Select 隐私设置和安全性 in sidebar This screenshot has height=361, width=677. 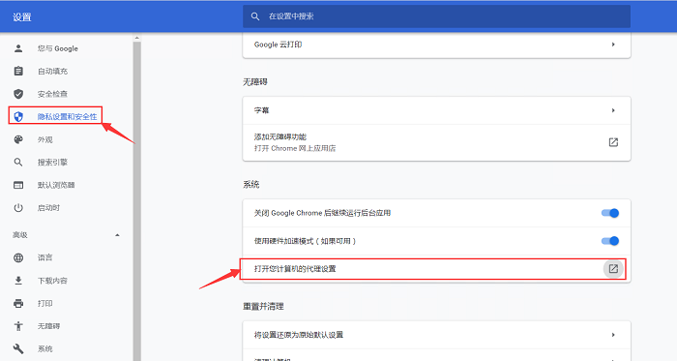(67, 116)
